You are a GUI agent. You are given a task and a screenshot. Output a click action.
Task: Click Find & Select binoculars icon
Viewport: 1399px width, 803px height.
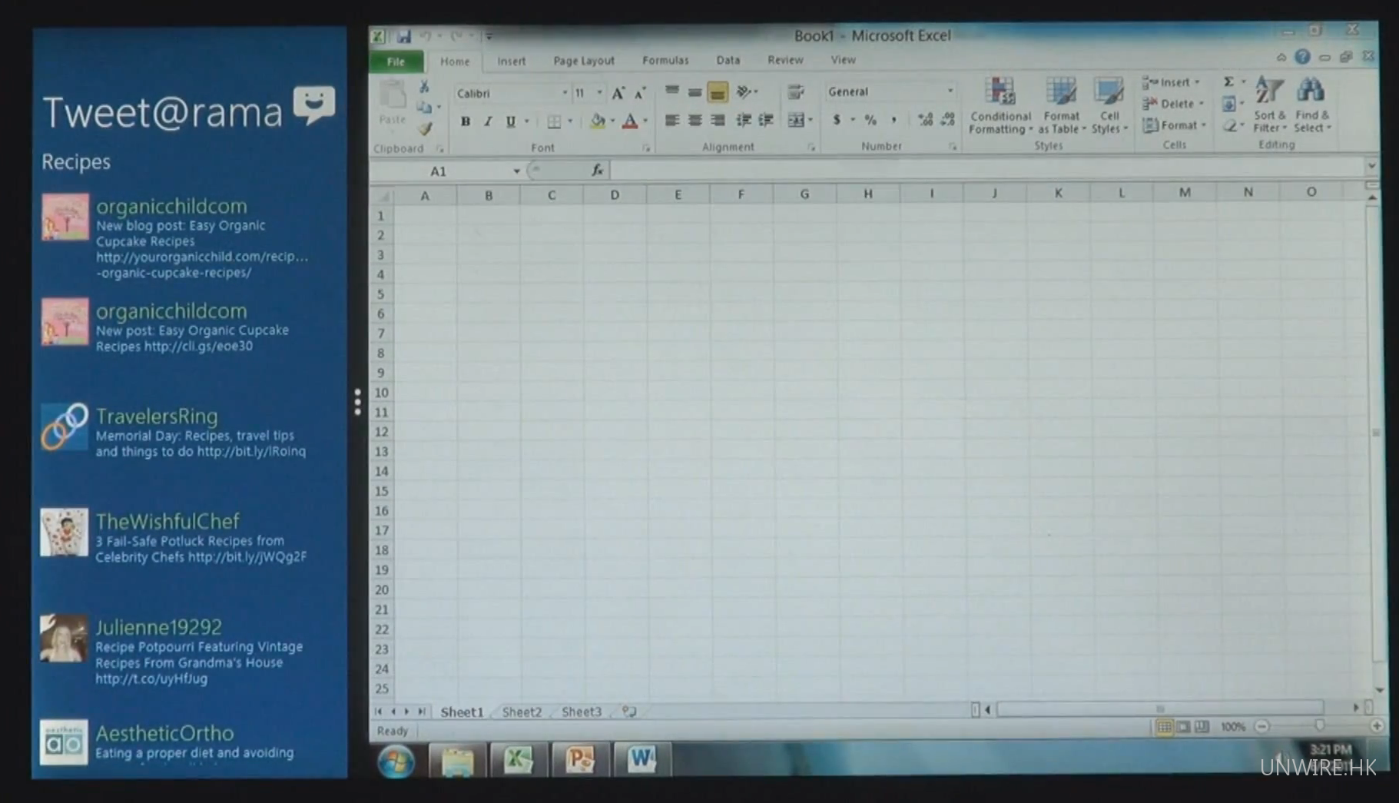pos(1311,106)
